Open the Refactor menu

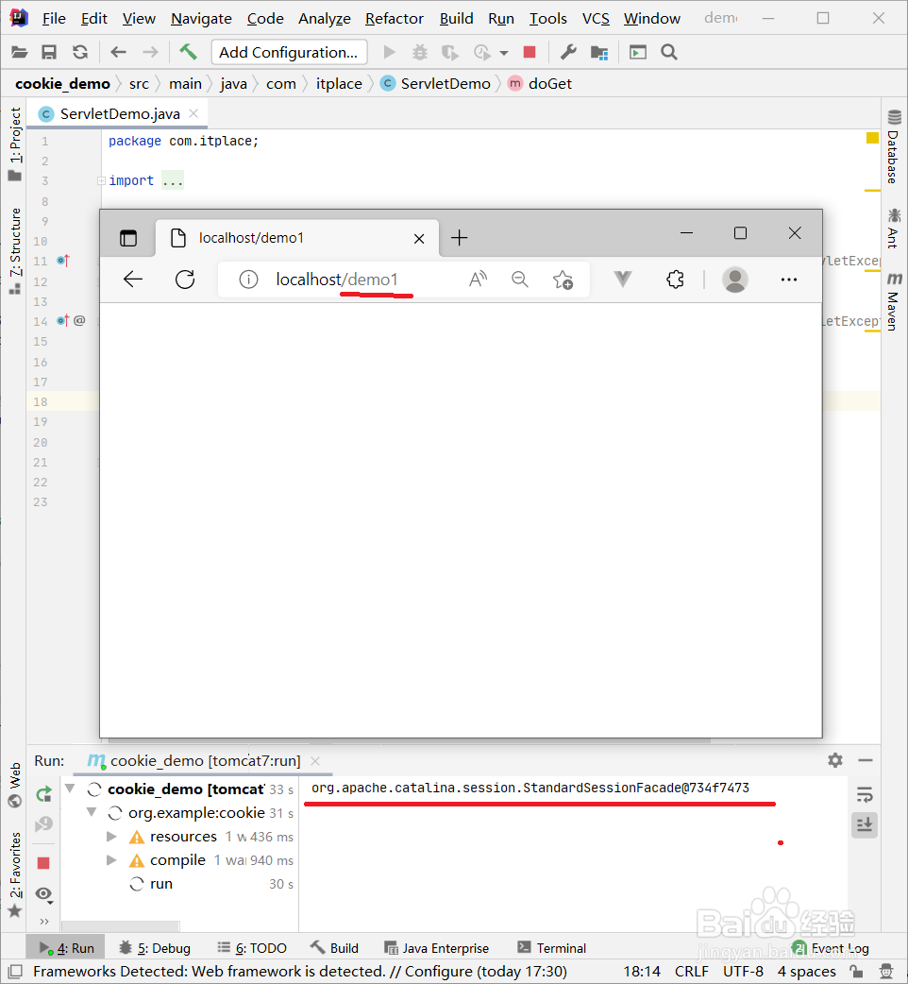click(x=395, y=19)
